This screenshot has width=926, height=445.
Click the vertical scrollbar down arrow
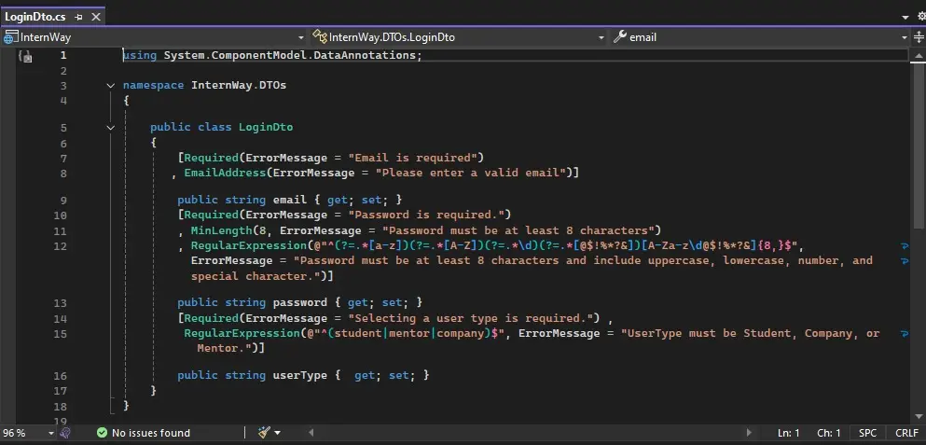919,418
